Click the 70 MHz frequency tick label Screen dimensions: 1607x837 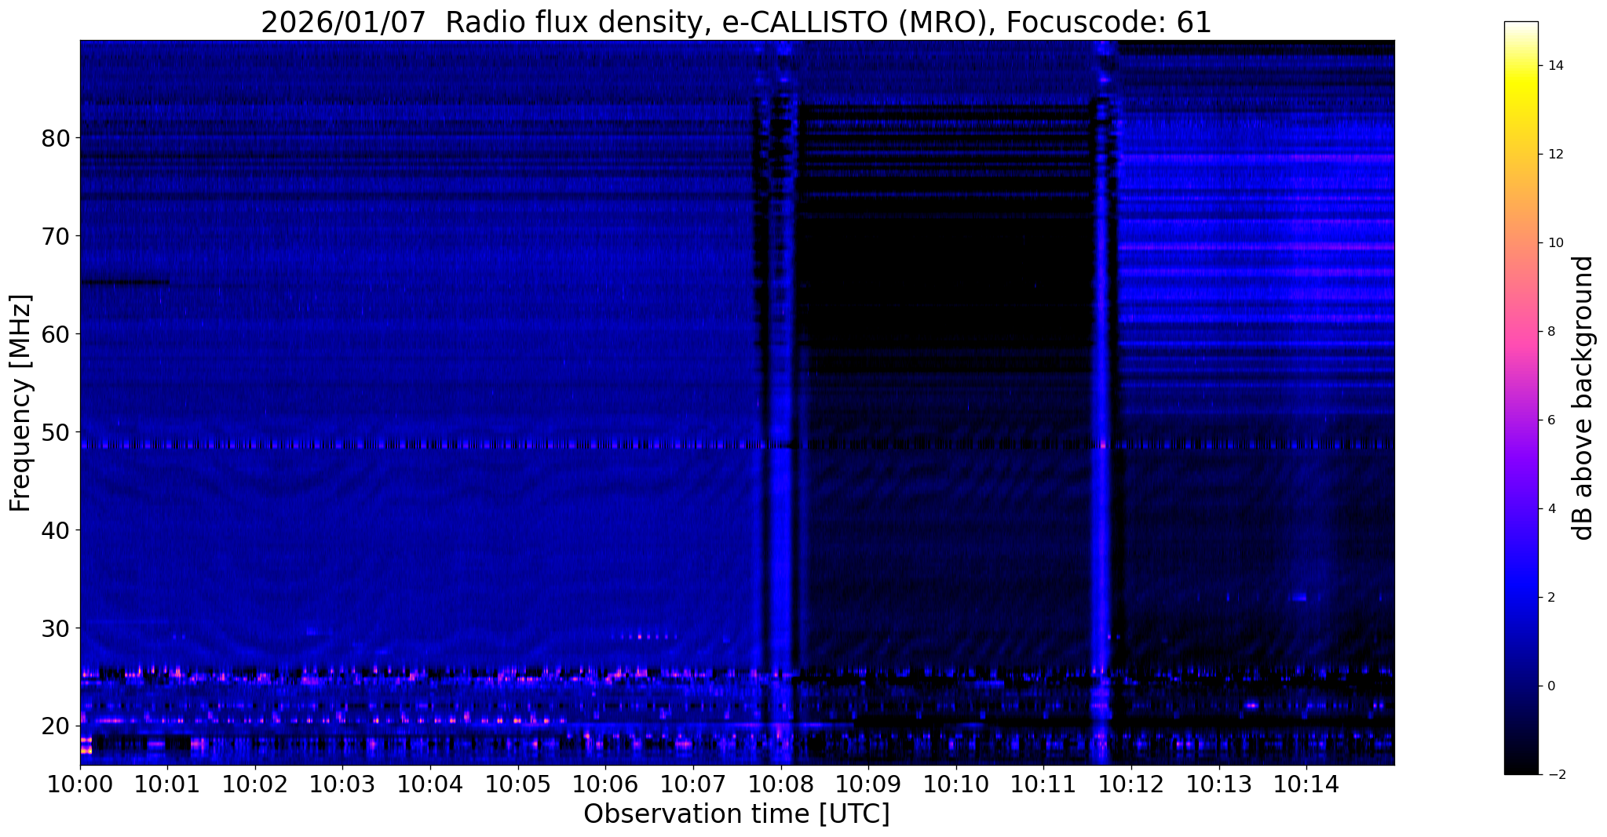tap(55, 236)
